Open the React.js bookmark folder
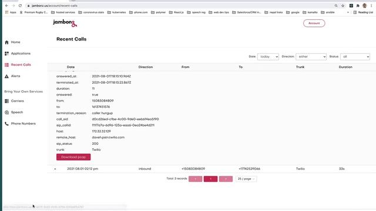This screenshot has height=211, width=376. click(176, 12)
